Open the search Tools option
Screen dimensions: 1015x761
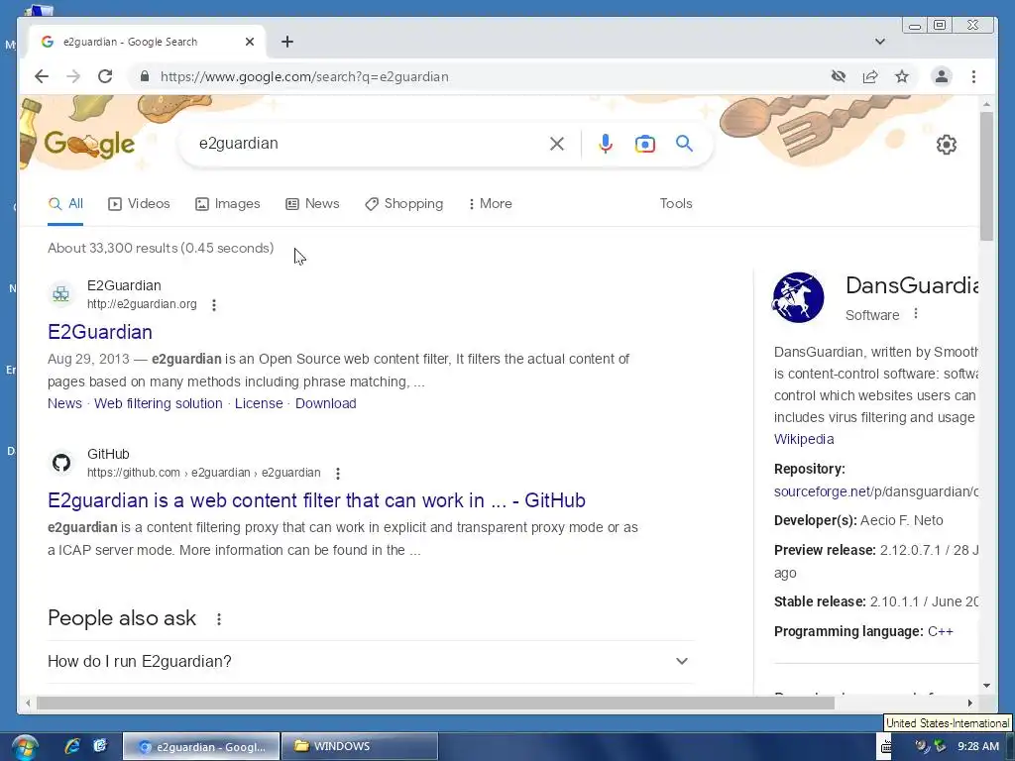676,203
